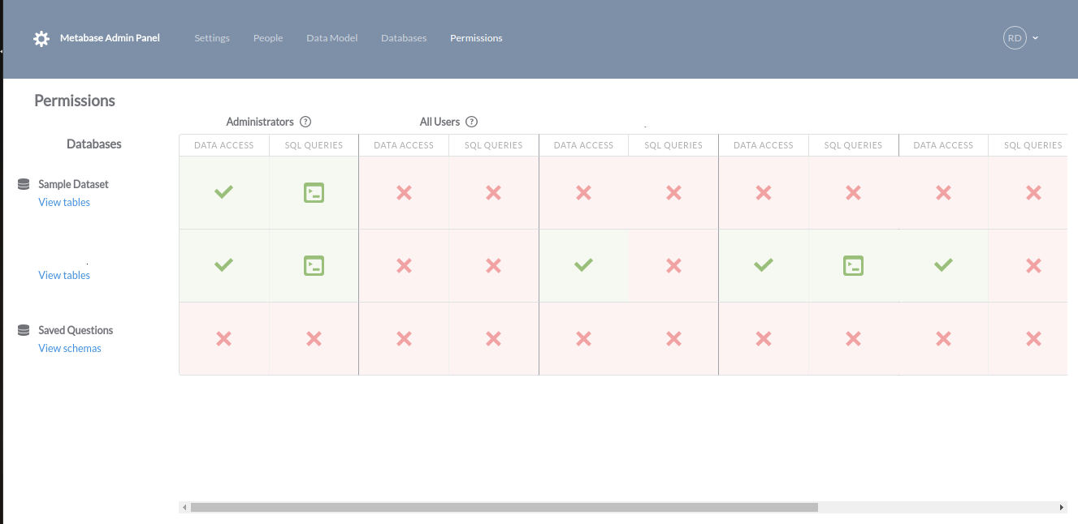Screen dimensions: 1078x524
Task: Click the Metabase Admin Panel title
Action: pyautogui.click(x=110, y=38)
